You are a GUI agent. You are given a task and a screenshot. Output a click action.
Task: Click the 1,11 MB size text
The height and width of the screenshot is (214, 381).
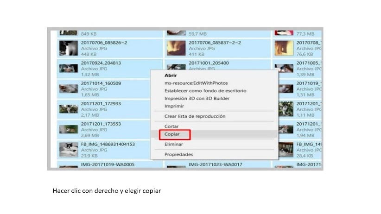pyautogui.click(x=305, y=115)
